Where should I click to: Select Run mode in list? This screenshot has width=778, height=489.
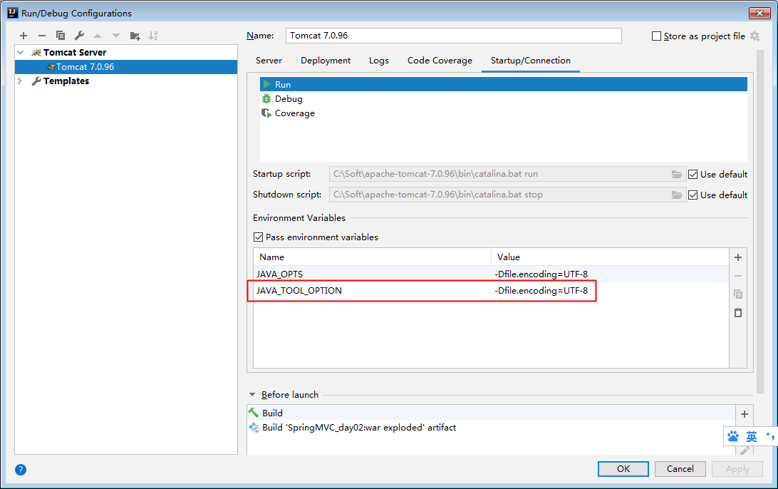click(x=503, y=84)
